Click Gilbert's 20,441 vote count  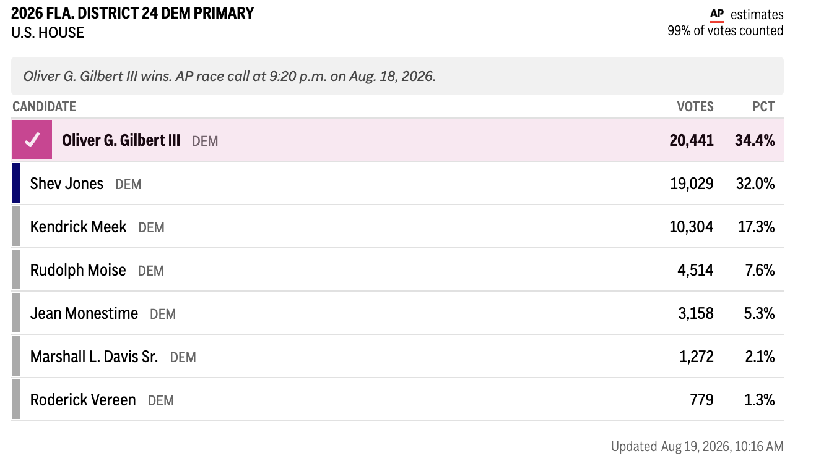692,140
